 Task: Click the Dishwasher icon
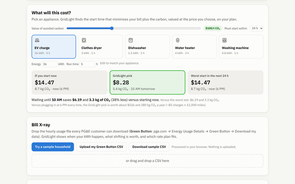(131, 40)
